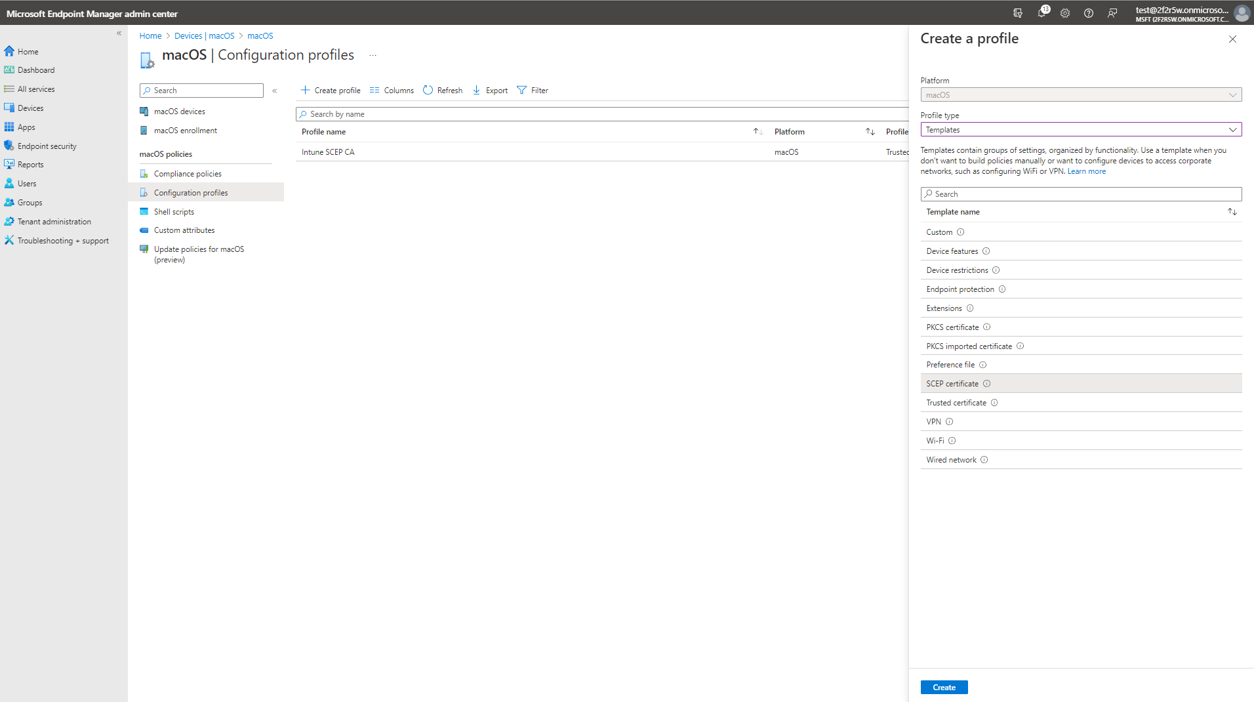The width and height of the screenshot is (1254, 702).
Task: Click the Create button at the bottom
Action: tap(944, 687)
